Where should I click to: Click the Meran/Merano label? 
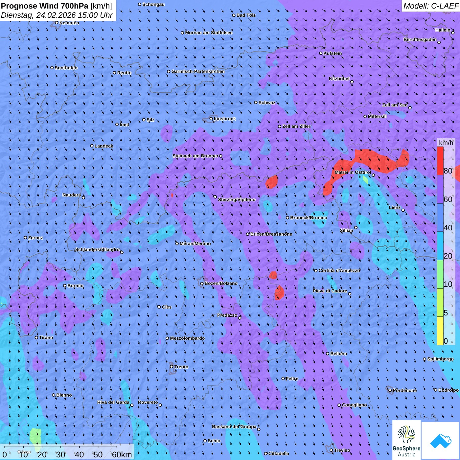[x=195, y=243]
